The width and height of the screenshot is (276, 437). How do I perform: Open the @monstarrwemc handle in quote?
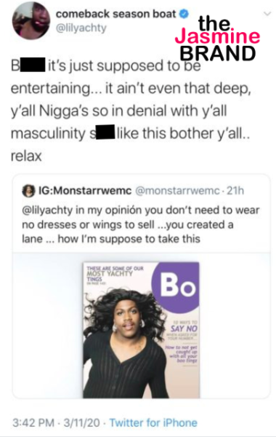point(177,191)
